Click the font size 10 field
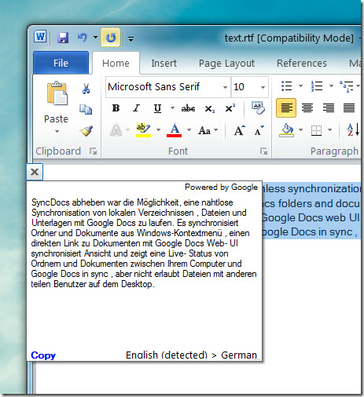The height and width of the screenshot is (397, 364). 245,87
